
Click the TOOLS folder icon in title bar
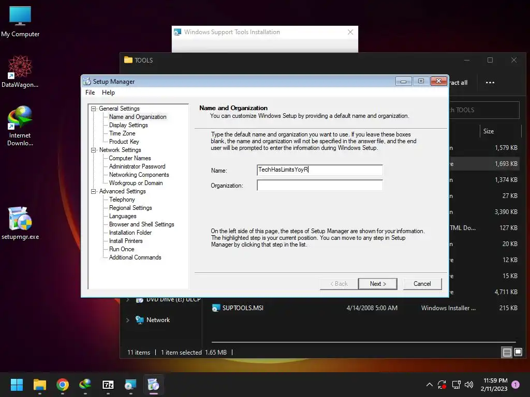[x=128, y=60]
